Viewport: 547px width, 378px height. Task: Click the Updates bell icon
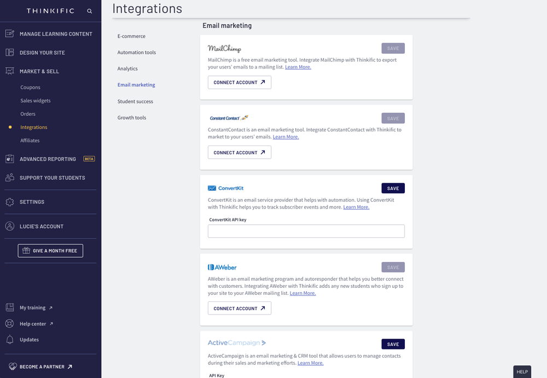point(10,339)
